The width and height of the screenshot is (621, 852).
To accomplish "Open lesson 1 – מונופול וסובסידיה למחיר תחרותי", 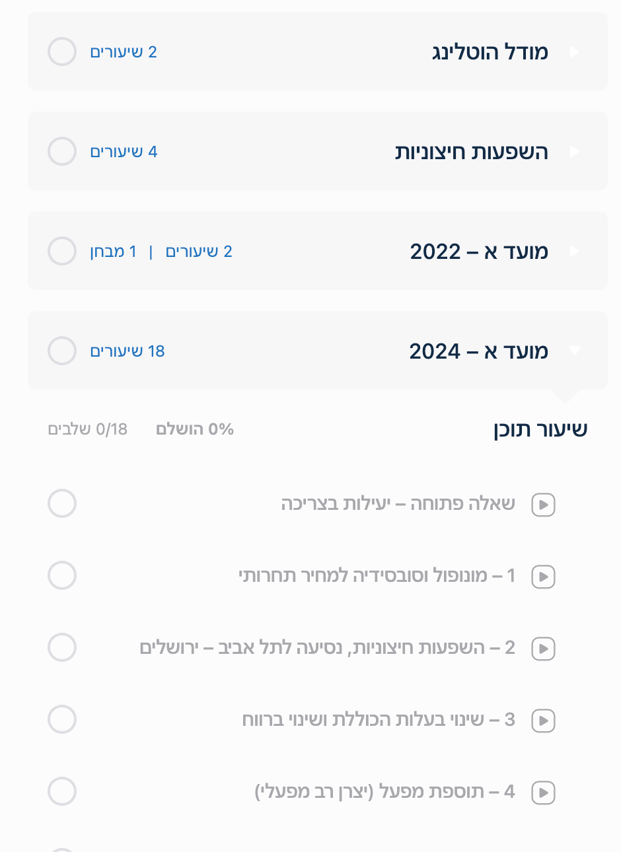I will pyautogui.click(x=377, y=576).
